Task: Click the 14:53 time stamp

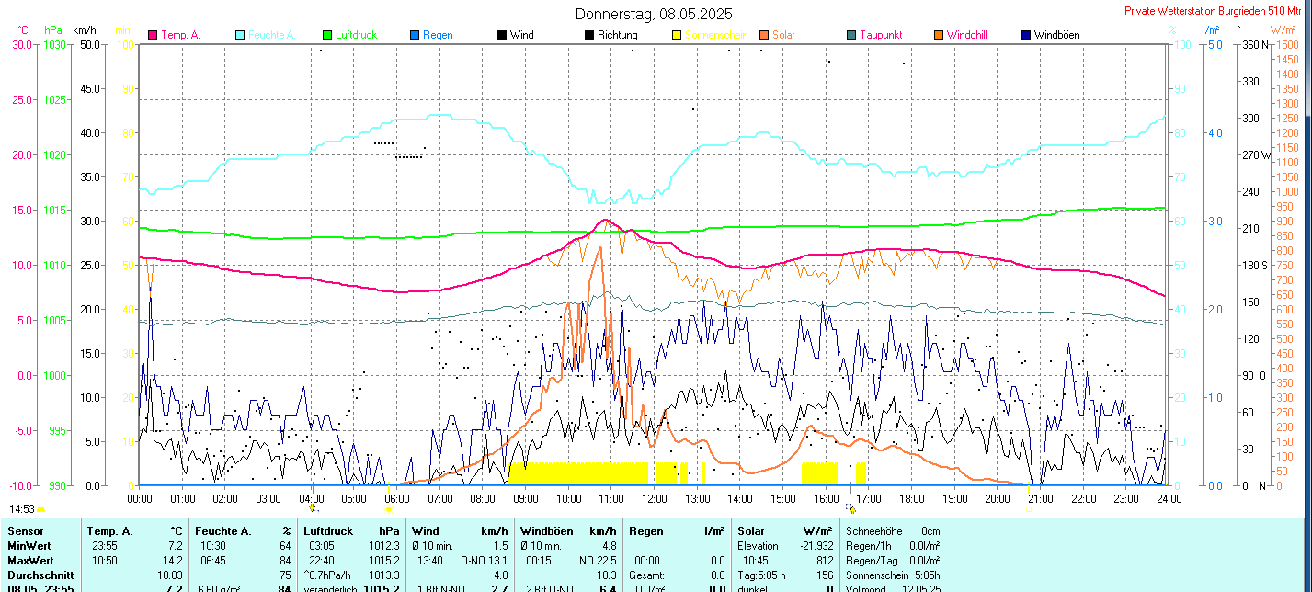Action: coord(23,508)
